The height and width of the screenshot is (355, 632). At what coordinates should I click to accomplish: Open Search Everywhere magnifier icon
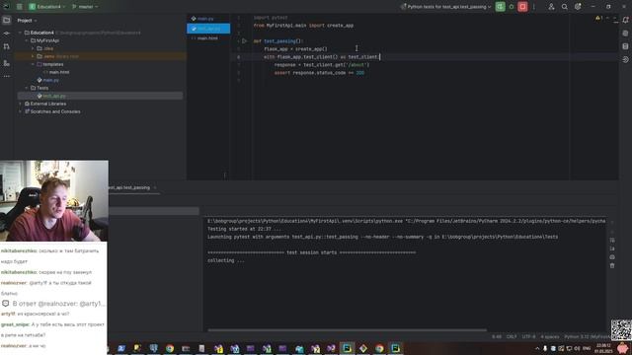[564, 7]
